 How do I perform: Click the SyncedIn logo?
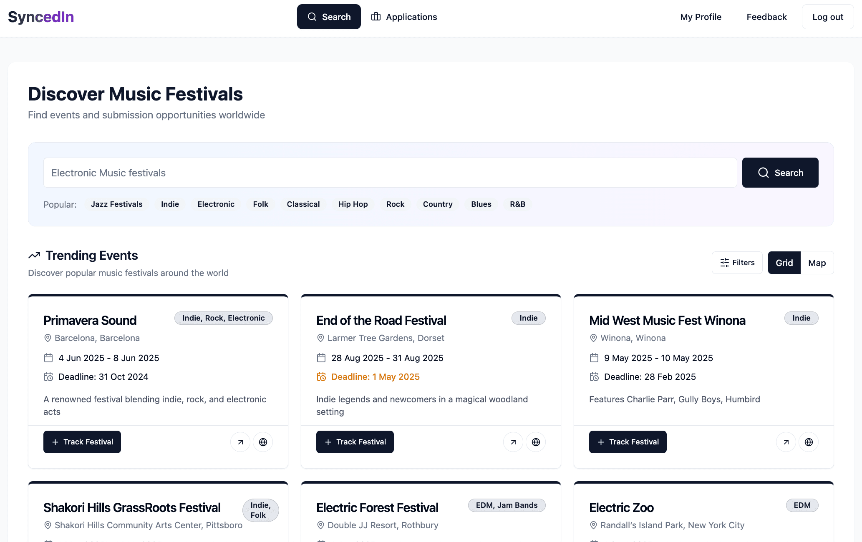pos(41,17)
